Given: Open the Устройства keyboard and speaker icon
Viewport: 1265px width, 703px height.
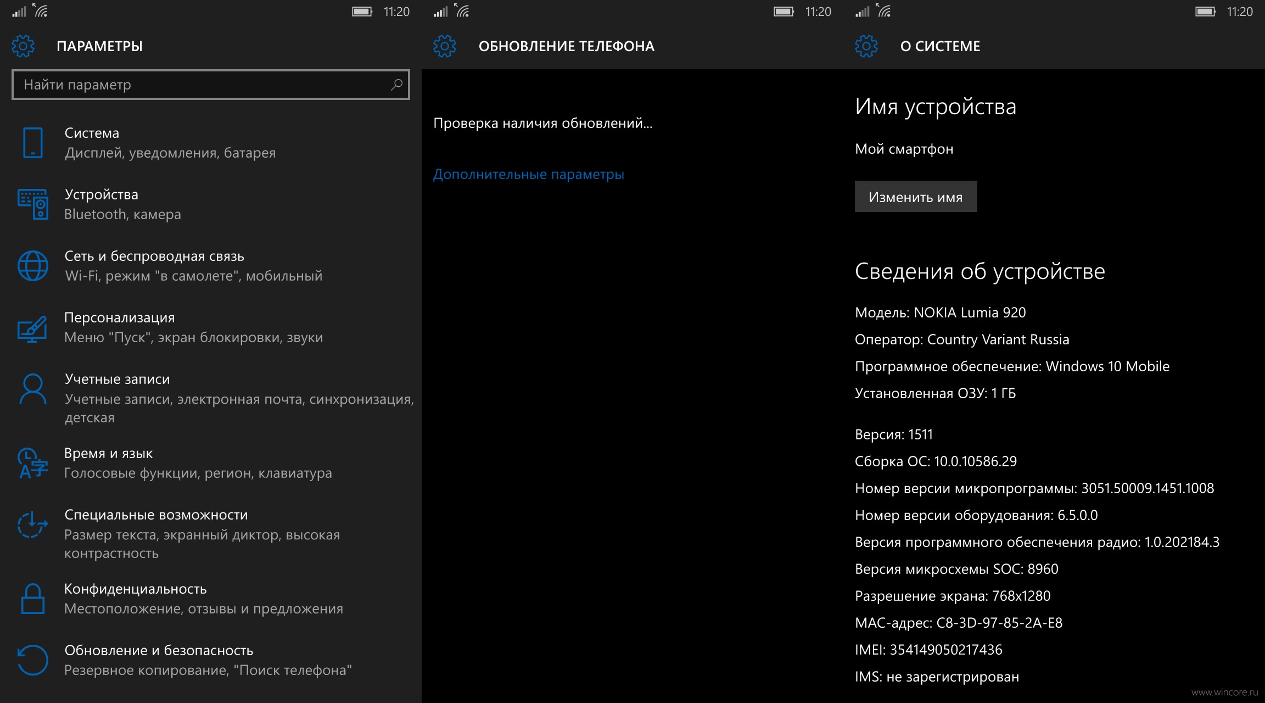Looking at the screenshot, I should coord(33,204).
